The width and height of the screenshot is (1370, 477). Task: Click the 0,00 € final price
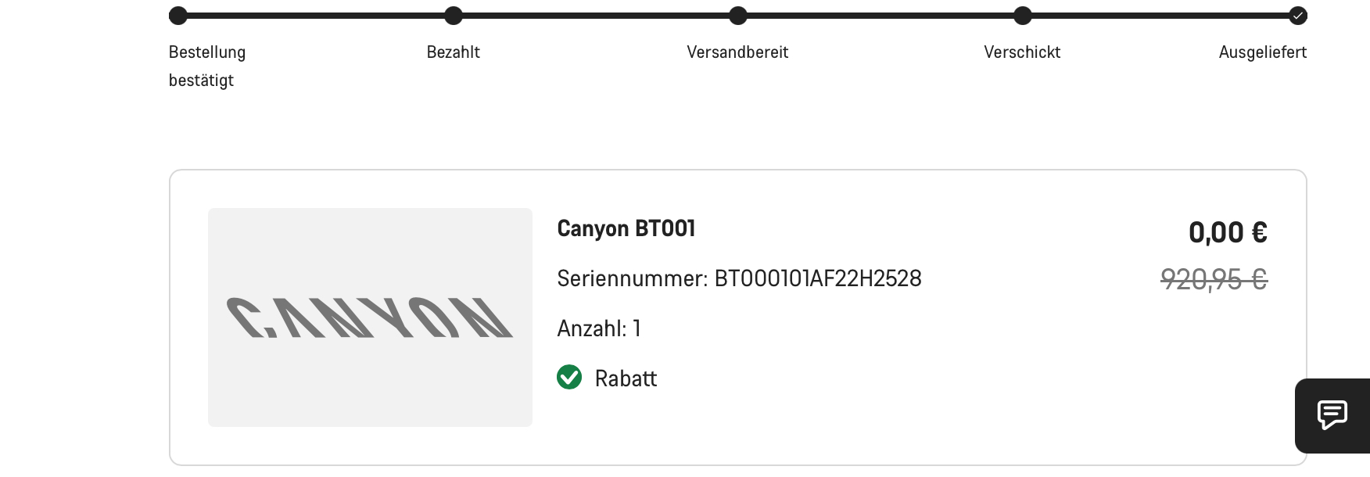click(x=1228, y=232)
